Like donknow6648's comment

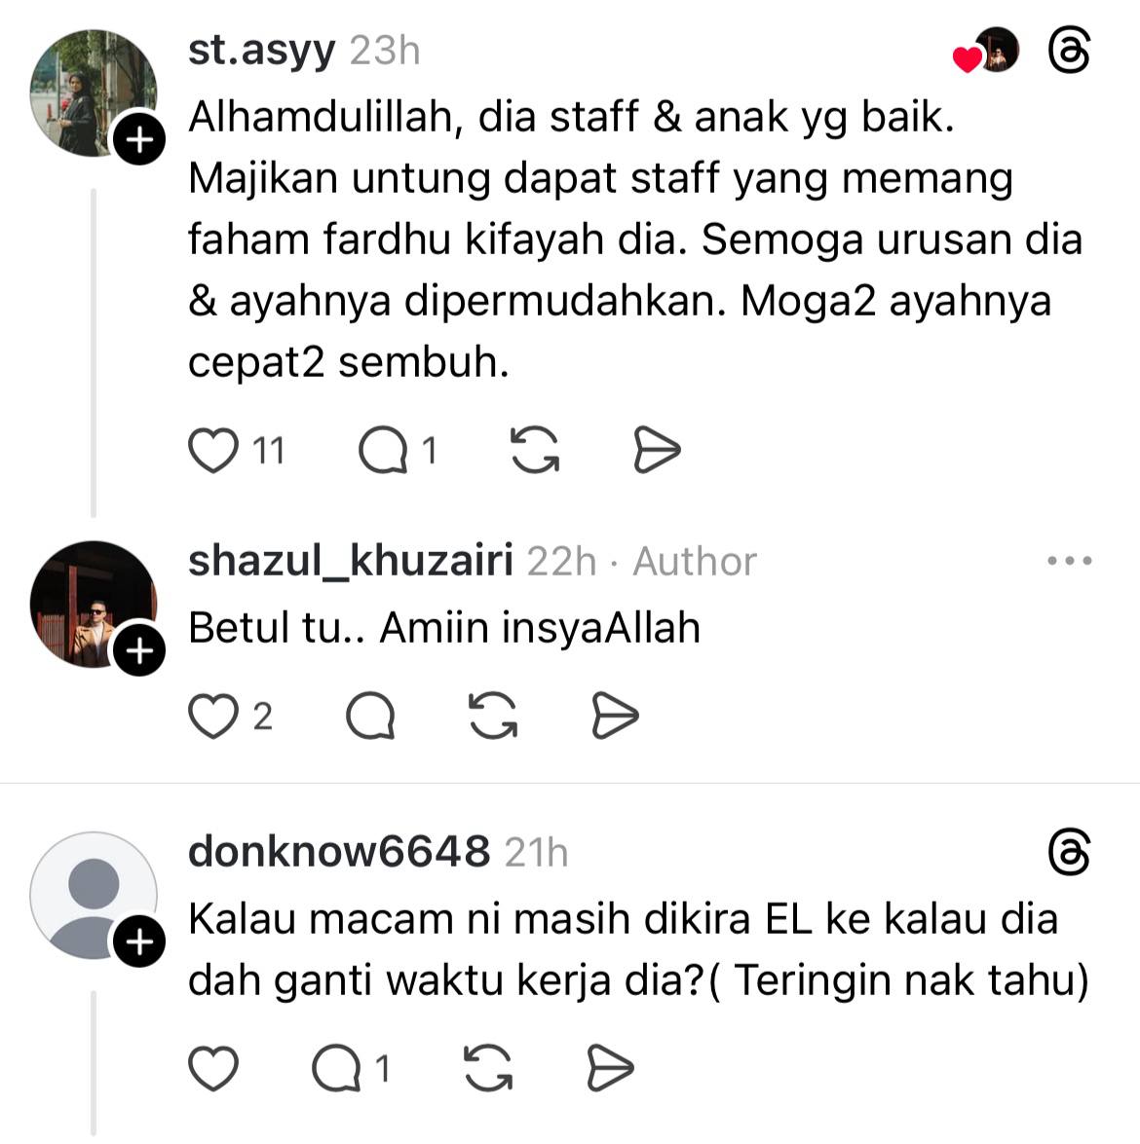click(x=213, y=1068)
